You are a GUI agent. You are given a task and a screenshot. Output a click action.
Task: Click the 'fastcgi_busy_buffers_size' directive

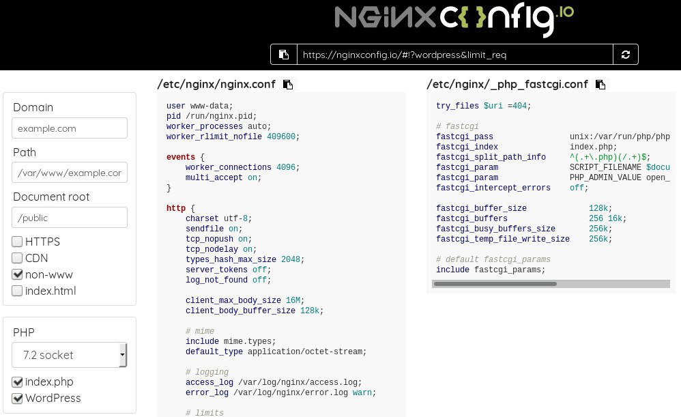click(495, 229)
